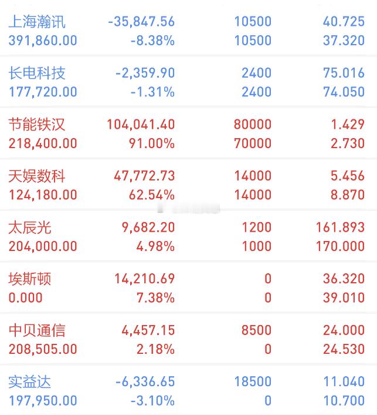Open the 节能铁汉 position row
The width and height of the screenshot is (377, 415).
(x=189, y=133)
